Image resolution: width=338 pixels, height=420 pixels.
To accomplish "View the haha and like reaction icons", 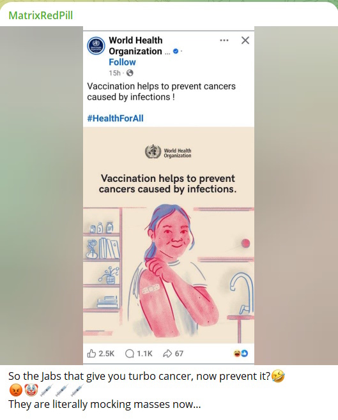I will [x=241, y=354].
